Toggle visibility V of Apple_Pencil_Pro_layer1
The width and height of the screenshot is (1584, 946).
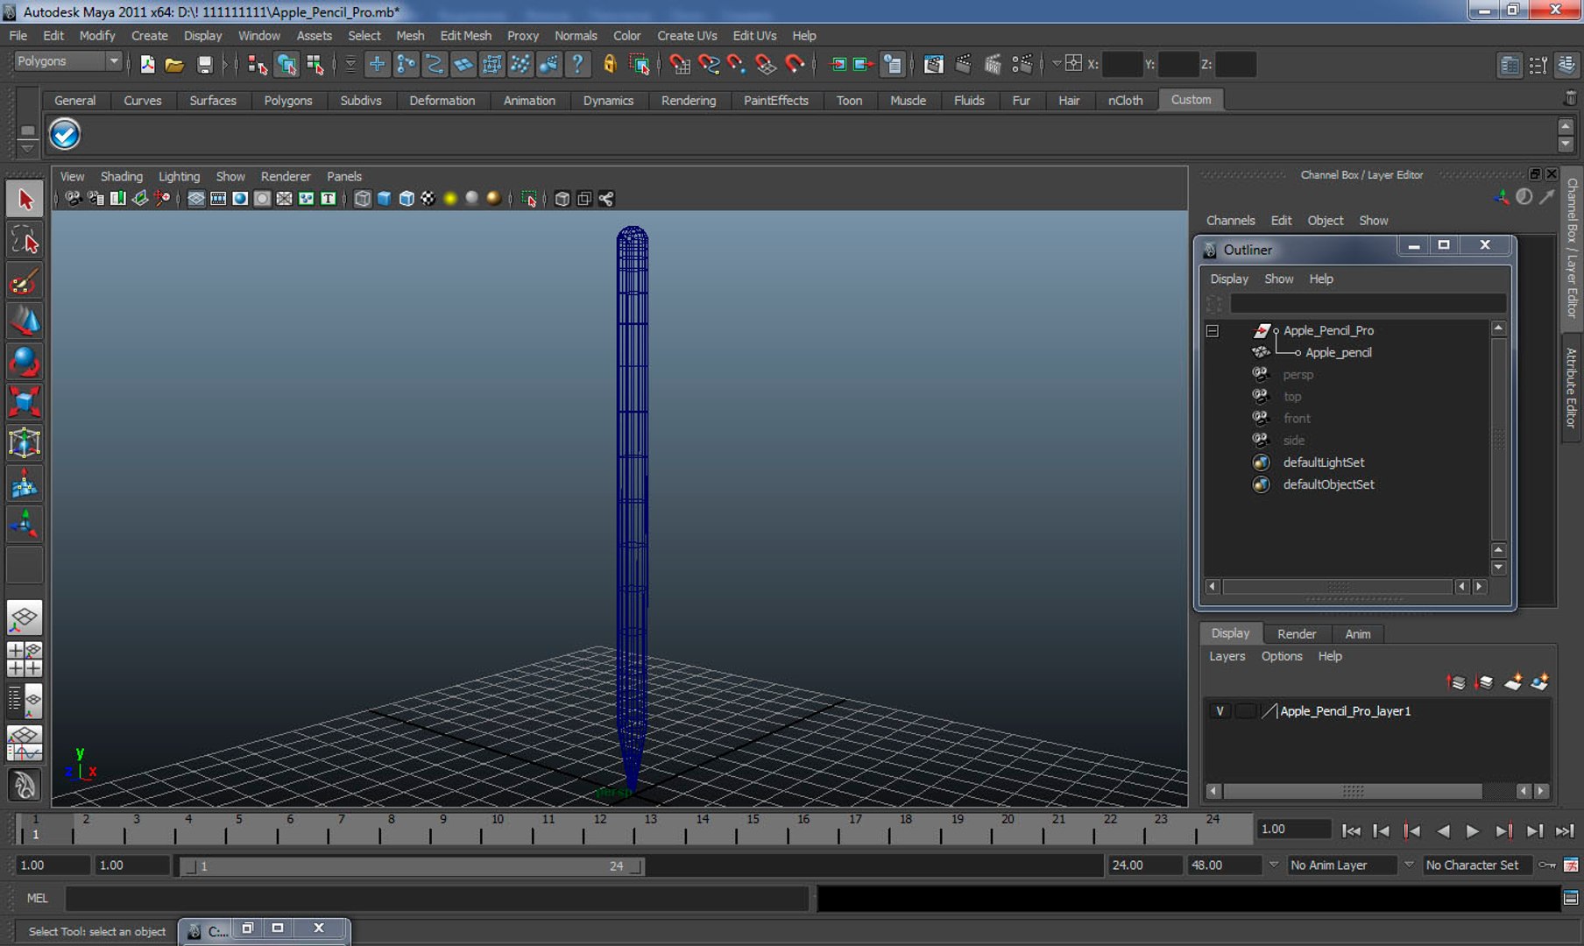click(x=1220, y=711)
